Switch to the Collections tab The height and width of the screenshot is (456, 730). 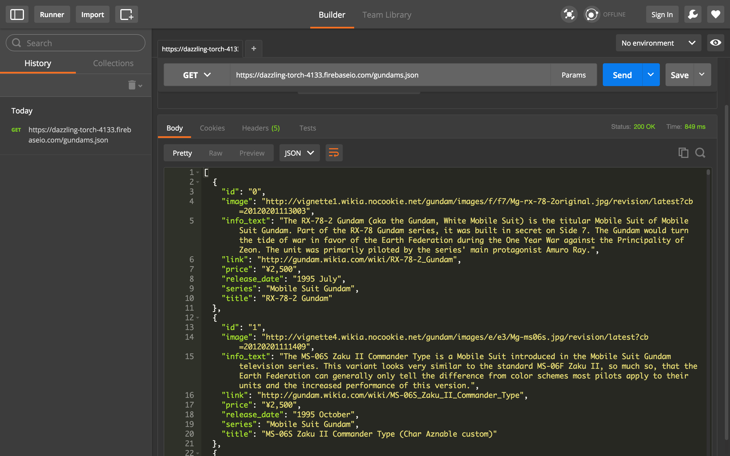click(113, 63)
